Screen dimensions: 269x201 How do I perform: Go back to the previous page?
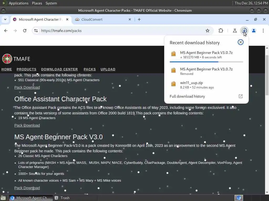tap(6, 31)
